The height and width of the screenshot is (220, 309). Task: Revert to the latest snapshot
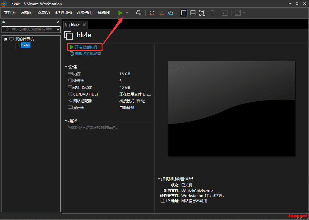pos(161,13)
